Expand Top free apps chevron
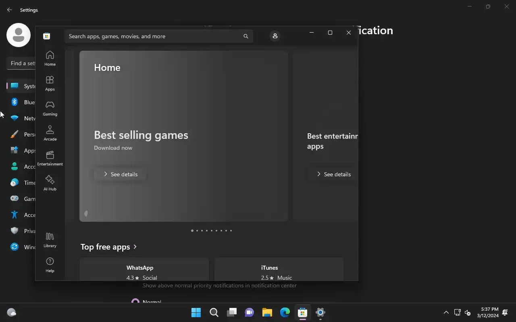 coord(135,247)
